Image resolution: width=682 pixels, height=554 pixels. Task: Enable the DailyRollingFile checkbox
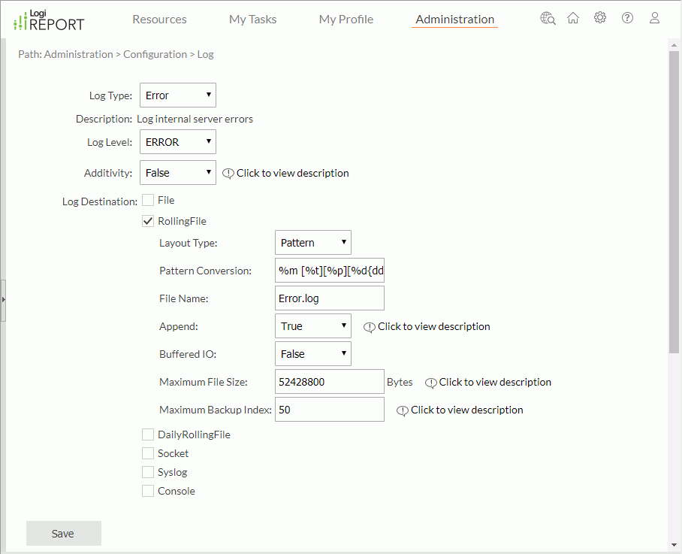(x=149, y=434)
